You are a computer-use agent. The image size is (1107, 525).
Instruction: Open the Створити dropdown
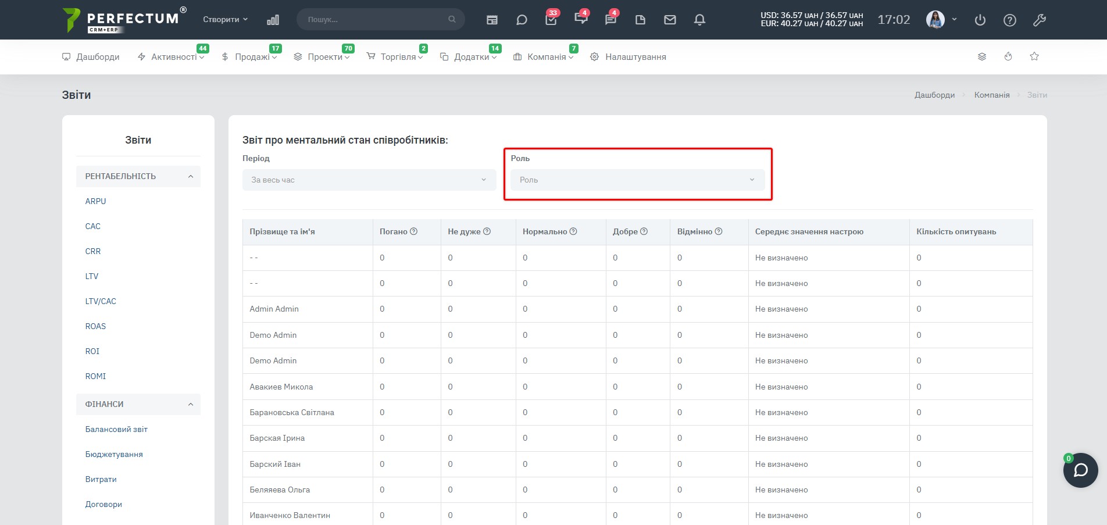click(x=225, y=19)
